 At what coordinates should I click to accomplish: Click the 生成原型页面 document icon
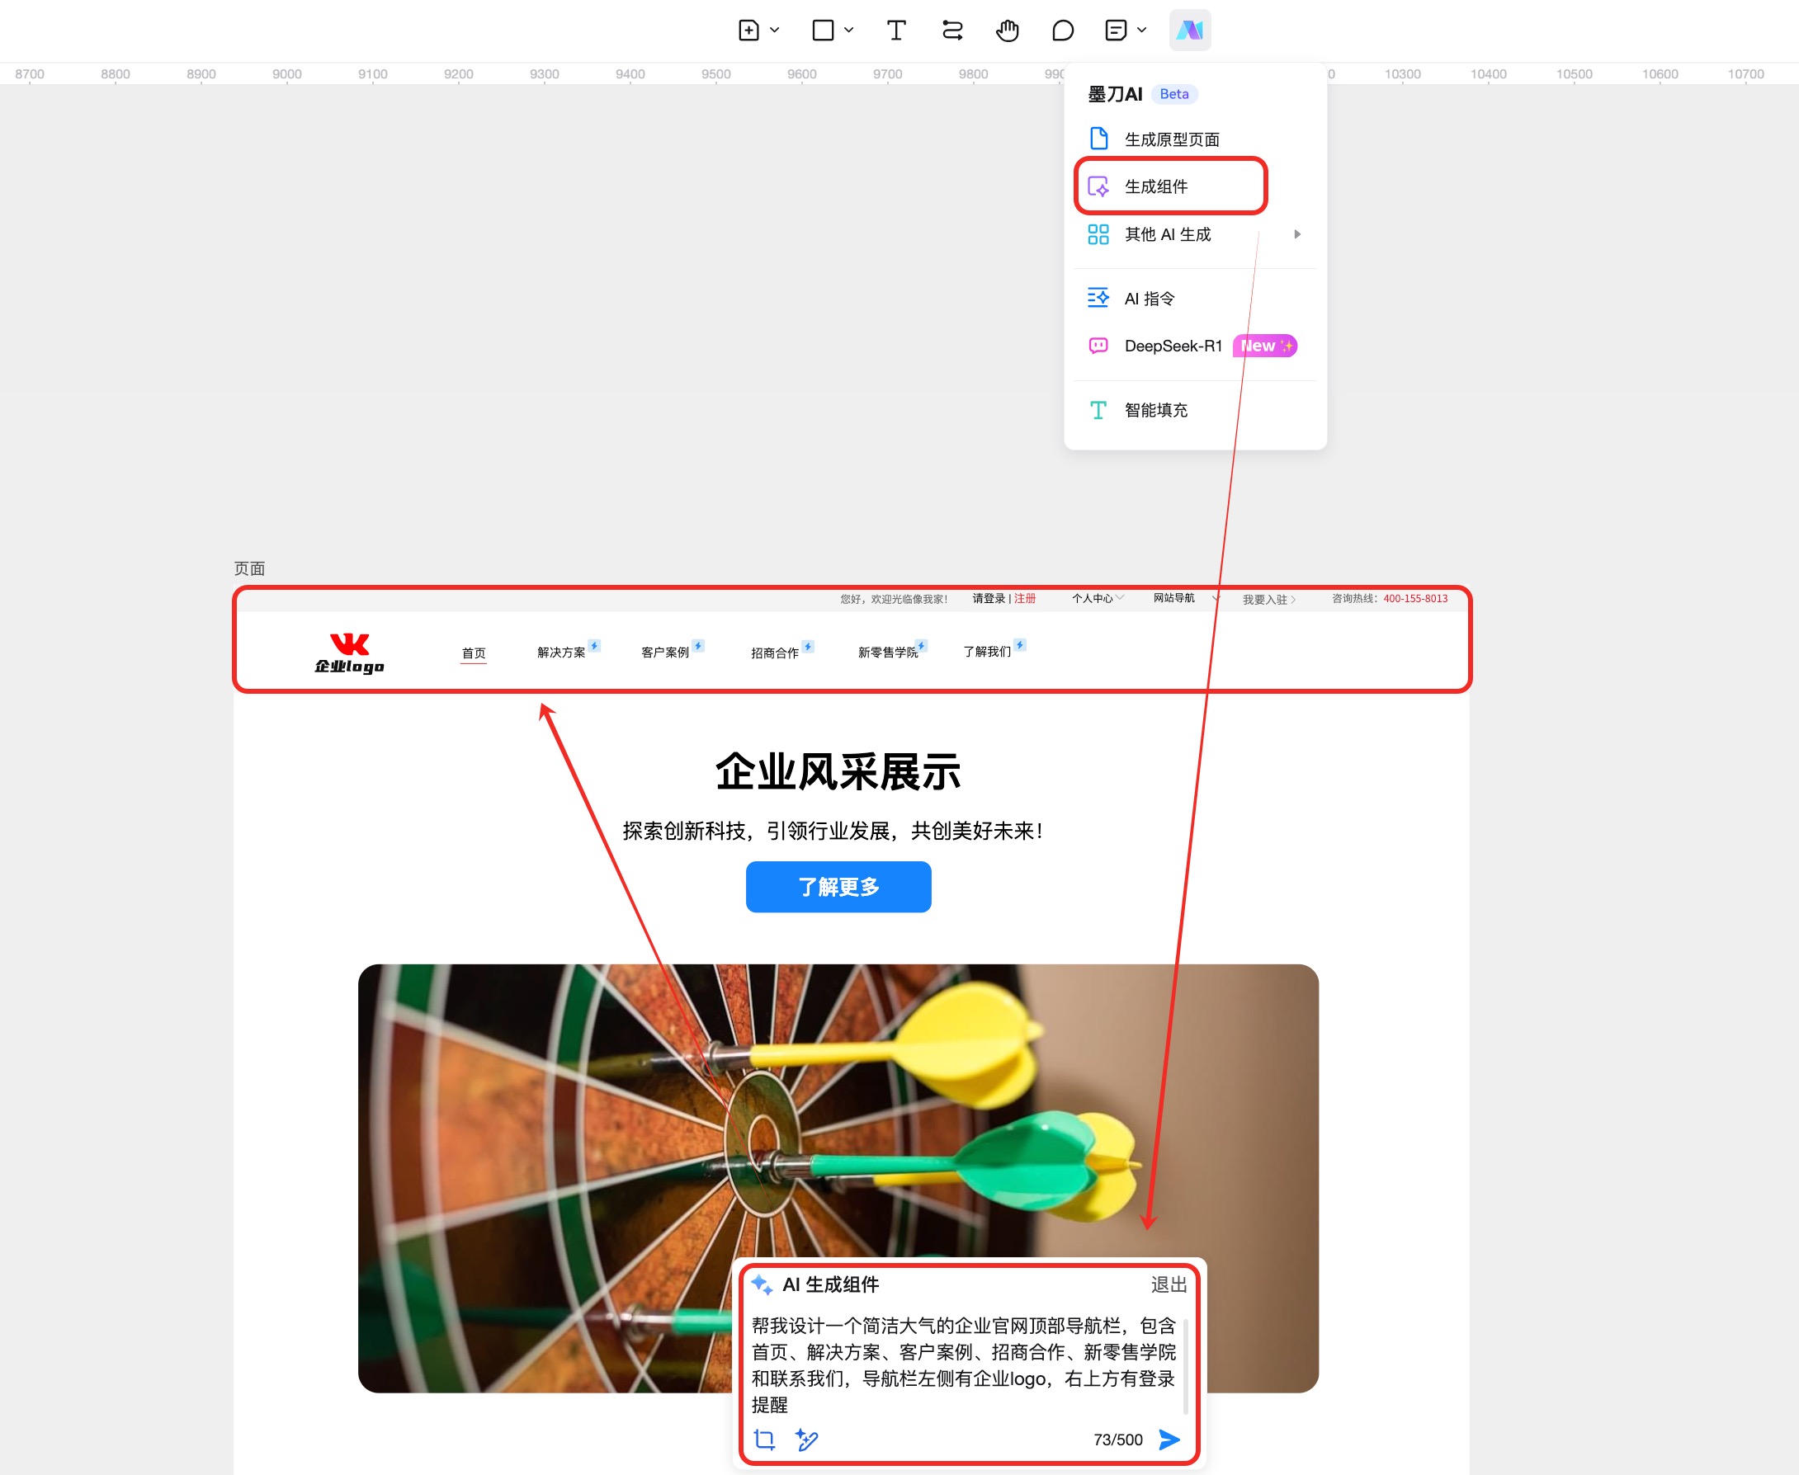1098,139
